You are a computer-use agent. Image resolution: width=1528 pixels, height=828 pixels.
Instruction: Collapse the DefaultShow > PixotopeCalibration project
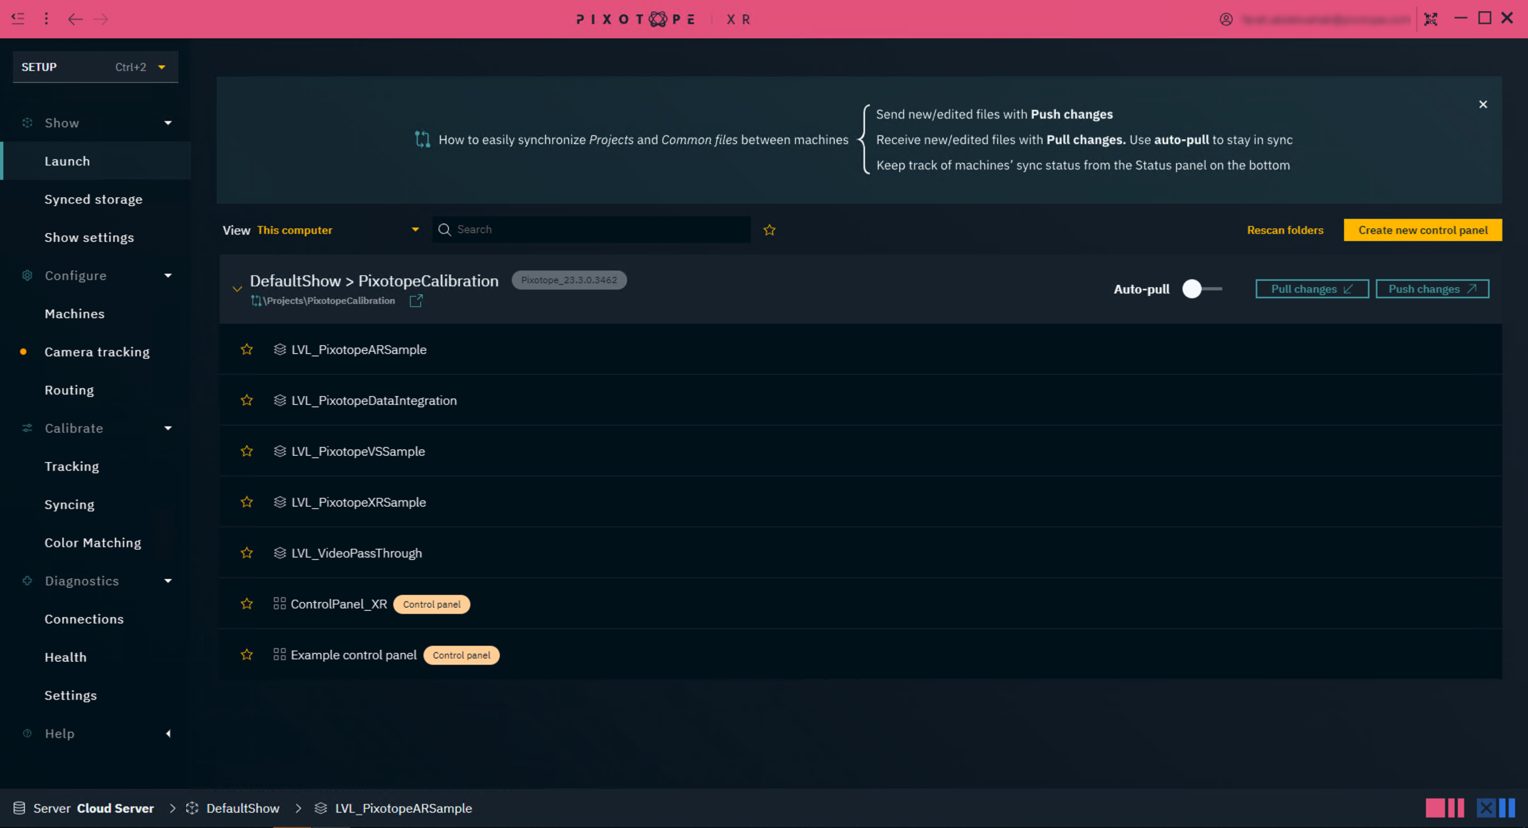coord(237,289)
